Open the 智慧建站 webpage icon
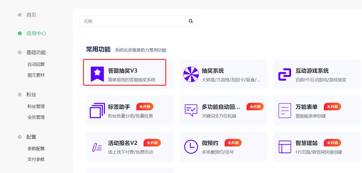The width and height of the screenshot is (362, 173). (x=284, y=147)
